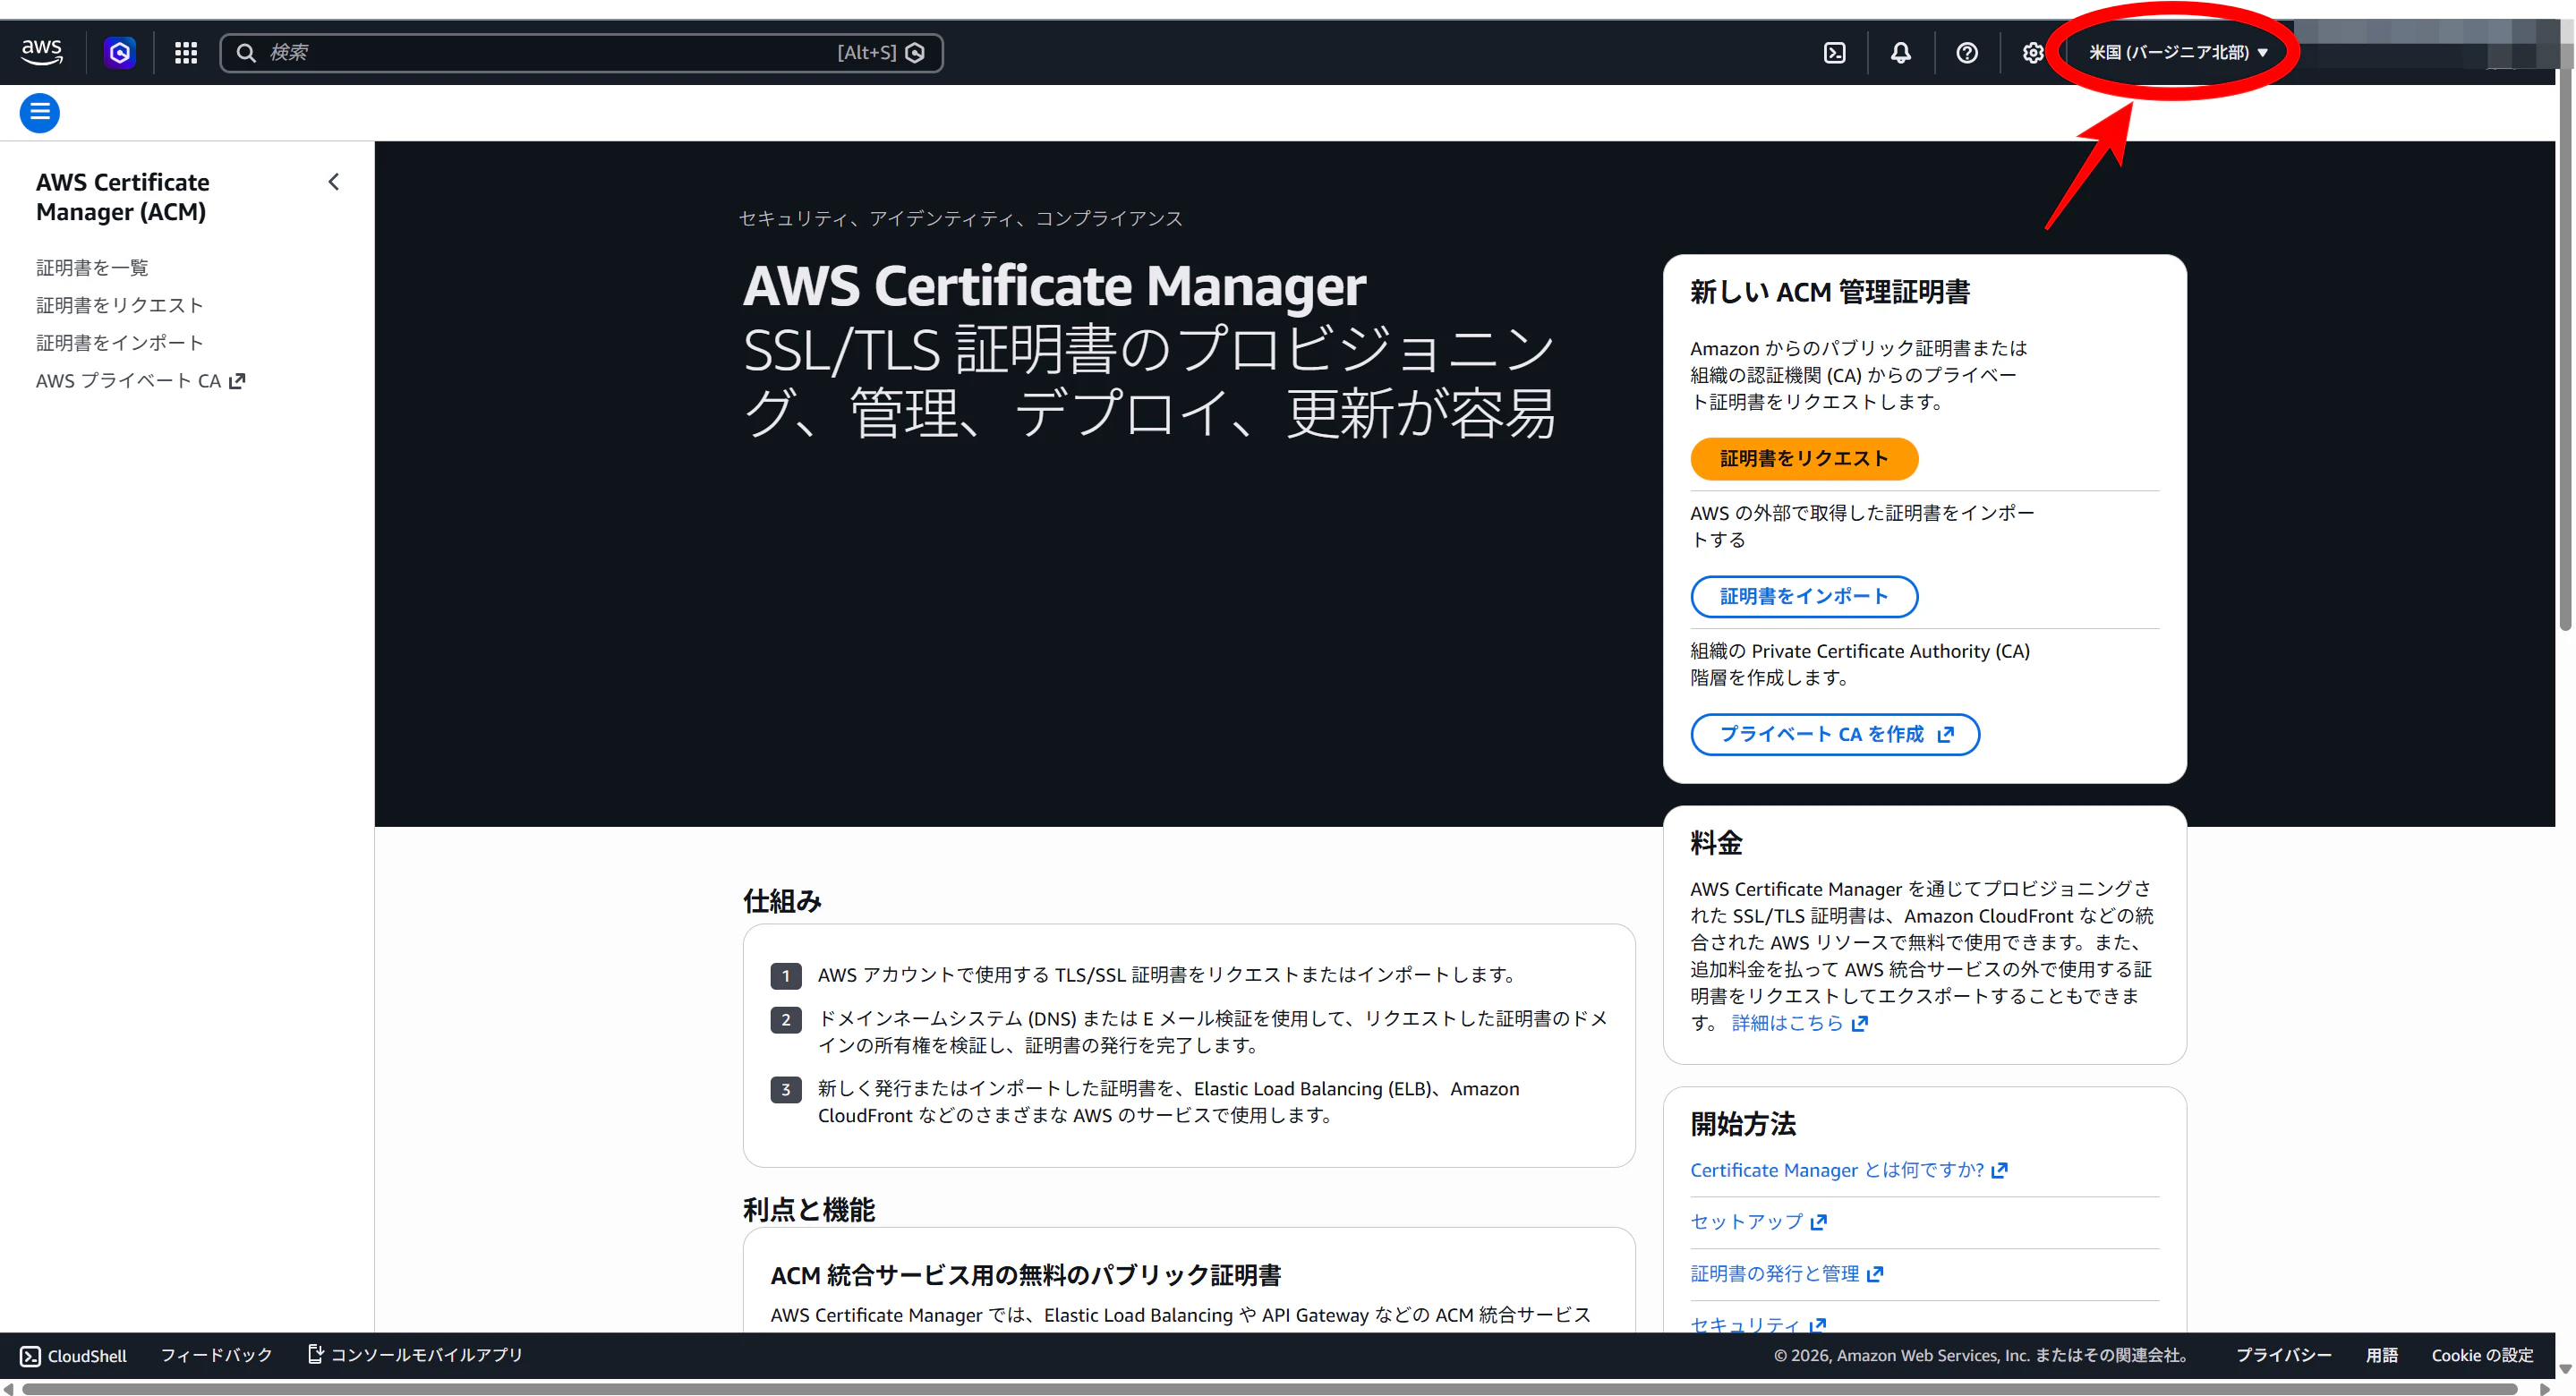Click orange 証明書をリクエスト button
The width and height of the screenshot is (2576, 1396).
[1803, 458]
